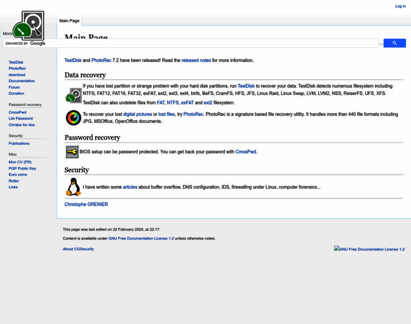Click PhotoRec link in the release announcement
Screen dimensions: 411x324
point(101,60)
